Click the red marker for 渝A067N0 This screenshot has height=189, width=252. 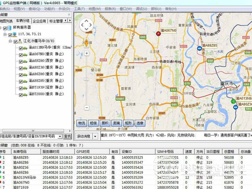[158, 34]
